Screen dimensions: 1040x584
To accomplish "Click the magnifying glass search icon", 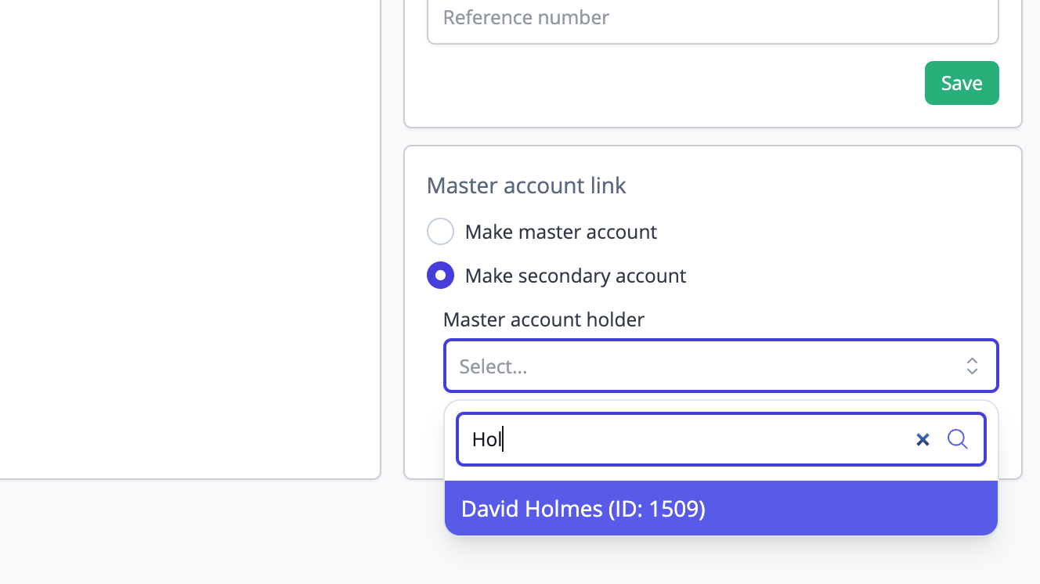I will coord(957,439).
